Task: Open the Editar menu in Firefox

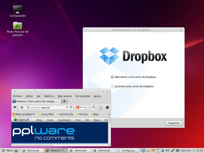Action: pos(29,96)
